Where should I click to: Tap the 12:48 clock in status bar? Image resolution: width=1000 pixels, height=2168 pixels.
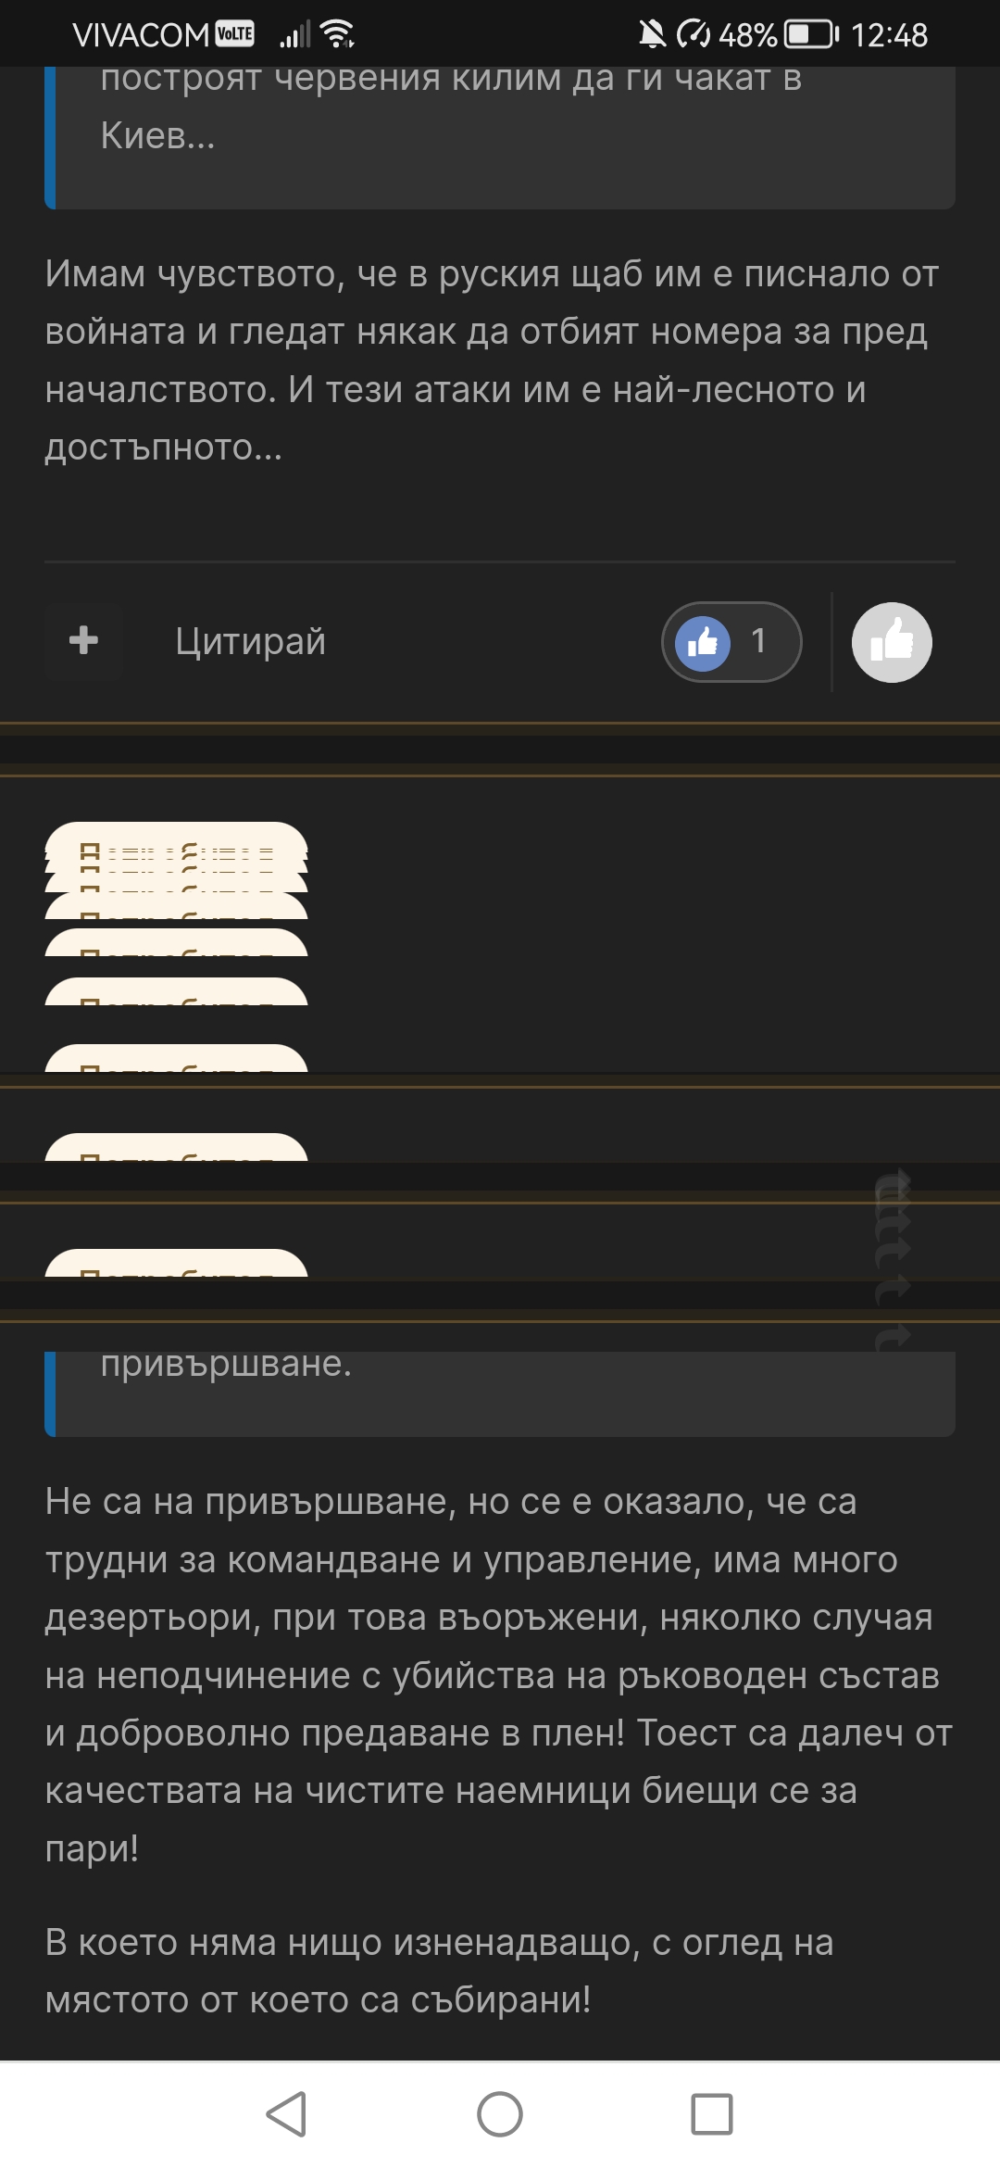pos(889,35)
